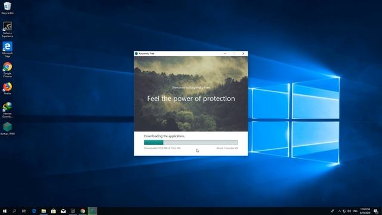The width and height of the screenshot is (382, 215).
Task: Click 'Welcome to Kaspersky Free' text
Action: (x=191, y=88)
